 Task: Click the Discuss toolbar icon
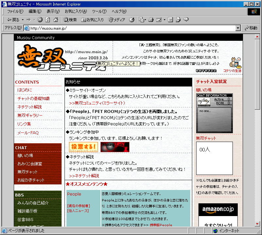[x=170, y=20]
